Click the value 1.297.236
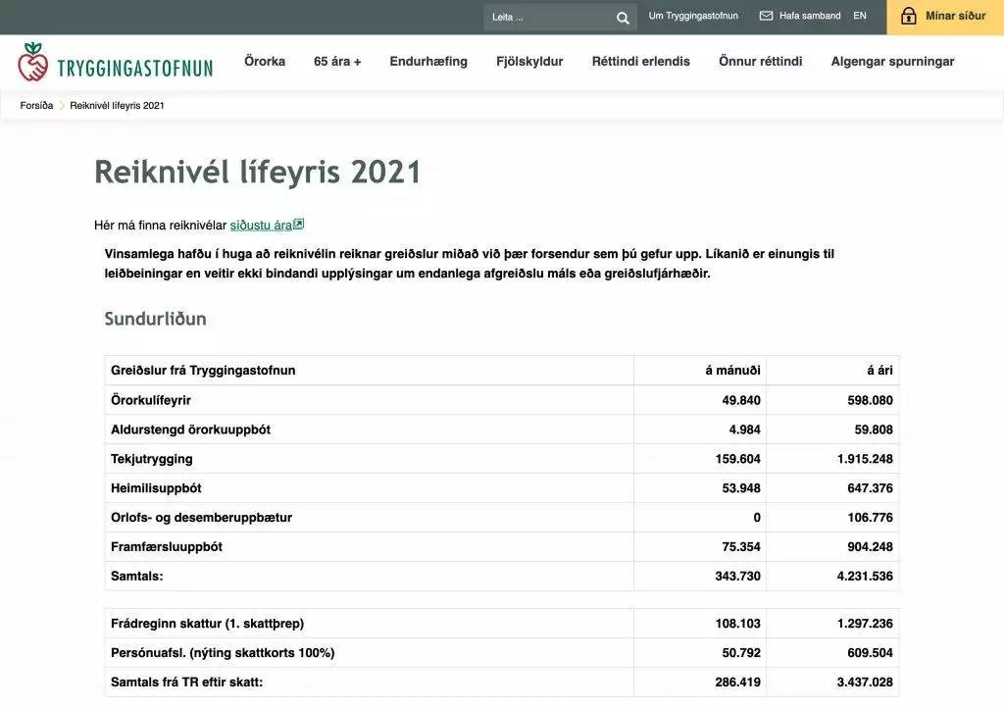This screenshot has width=1004, height=708. click(865, 624)
